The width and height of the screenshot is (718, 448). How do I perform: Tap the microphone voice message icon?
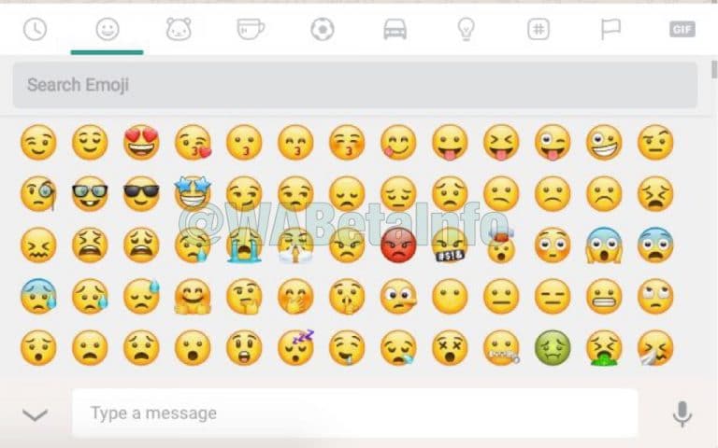click(682, 414)
